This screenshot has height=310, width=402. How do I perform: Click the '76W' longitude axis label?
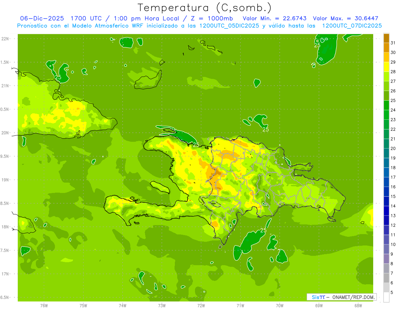44,306
